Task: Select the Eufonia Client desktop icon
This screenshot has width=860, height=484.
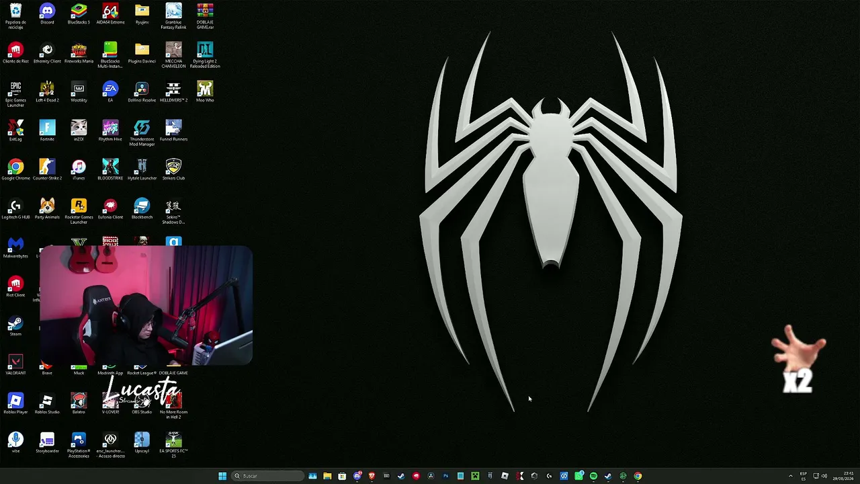Action: 110,209
